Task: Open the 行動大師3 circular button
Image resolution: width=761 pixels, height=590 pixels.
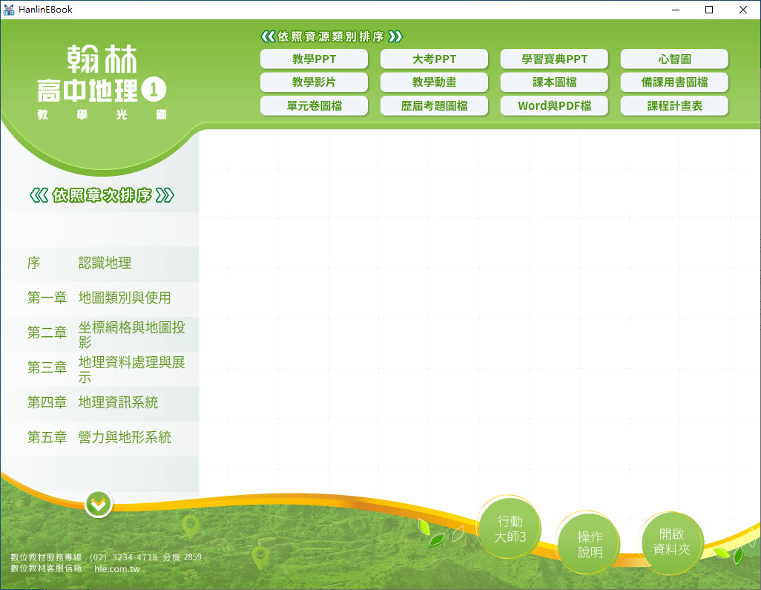Action: [510, 529]
